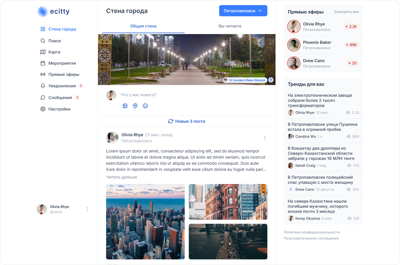This screenshot has width=400, height=265.
Task: Click the image attachment icon in composer
Action: point(125,106)
